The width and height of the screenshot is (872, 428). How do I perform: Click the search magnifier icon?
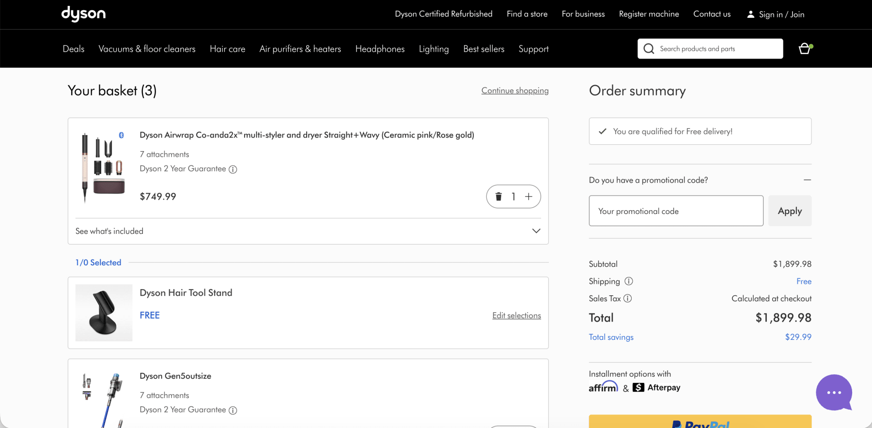(x=649, y=49)
